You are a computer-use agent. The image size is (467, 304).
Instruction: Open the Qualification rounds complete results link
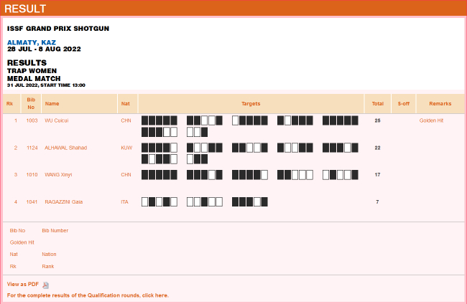point(88,295)
